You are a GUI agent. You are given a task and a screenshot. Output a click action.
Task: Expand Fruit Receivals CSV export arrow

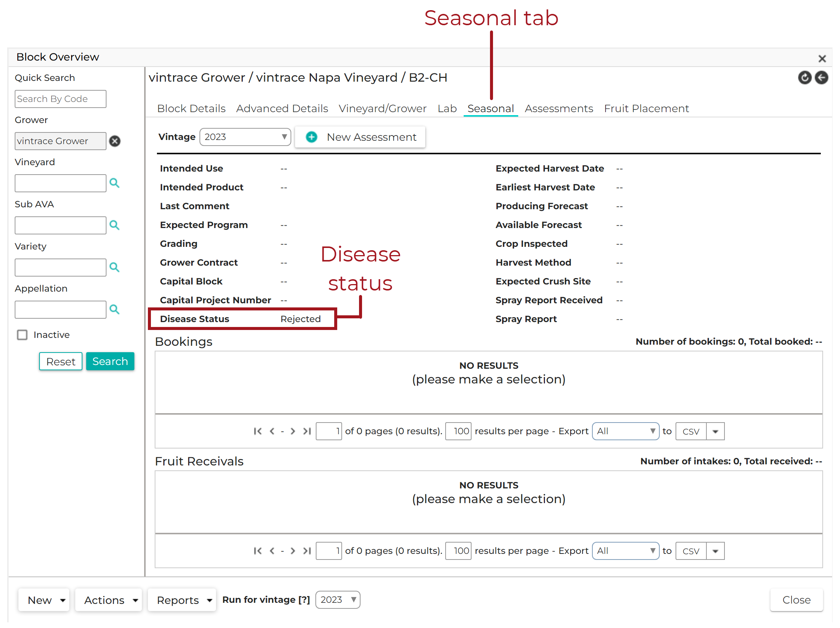tap(715, 551)
